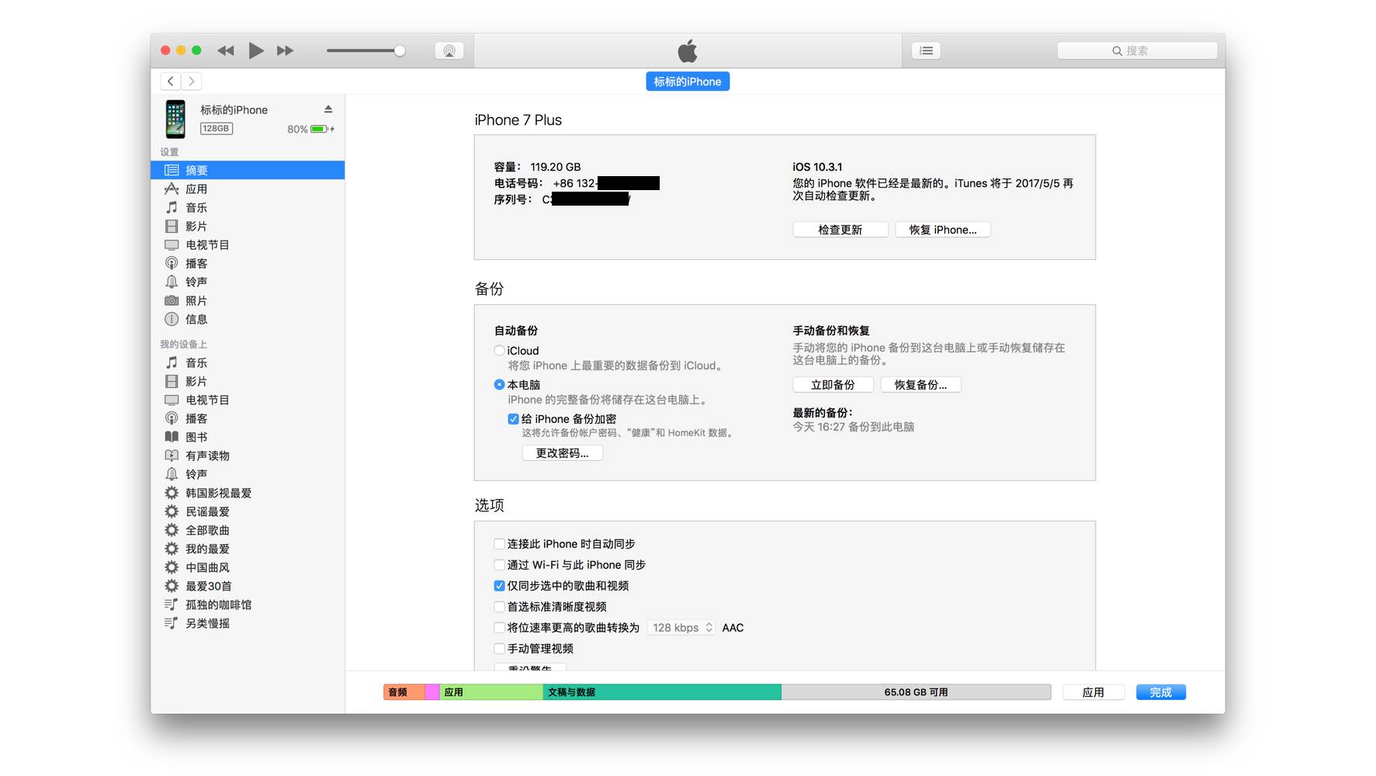Image resolution: width=1376 pixels, height=776 pixels.
Task: Click the 音频 storage segment
Action: pos(404,692)
